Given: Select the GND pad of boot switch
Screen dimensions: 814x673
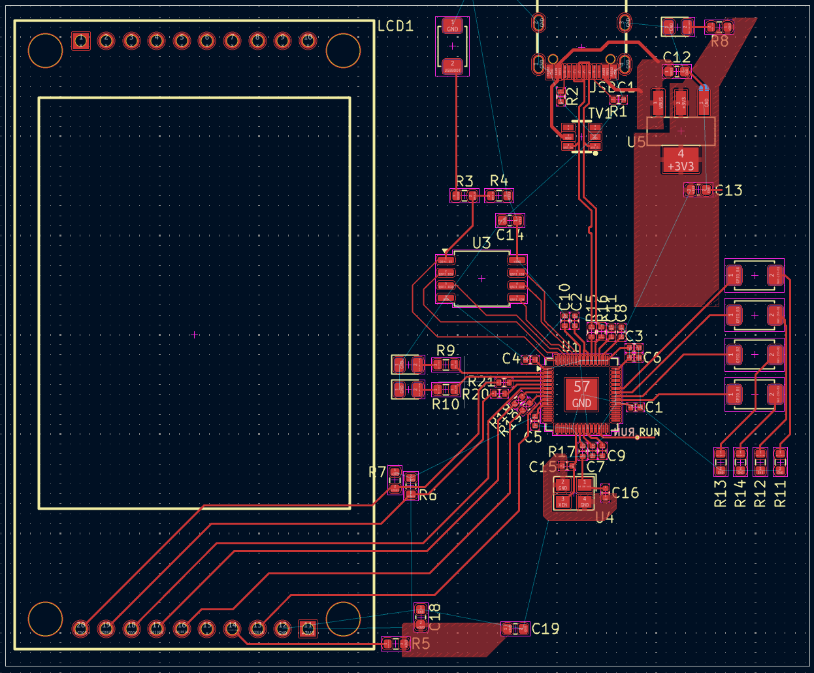Looking at the screenshot, I should tap(452, 26).
